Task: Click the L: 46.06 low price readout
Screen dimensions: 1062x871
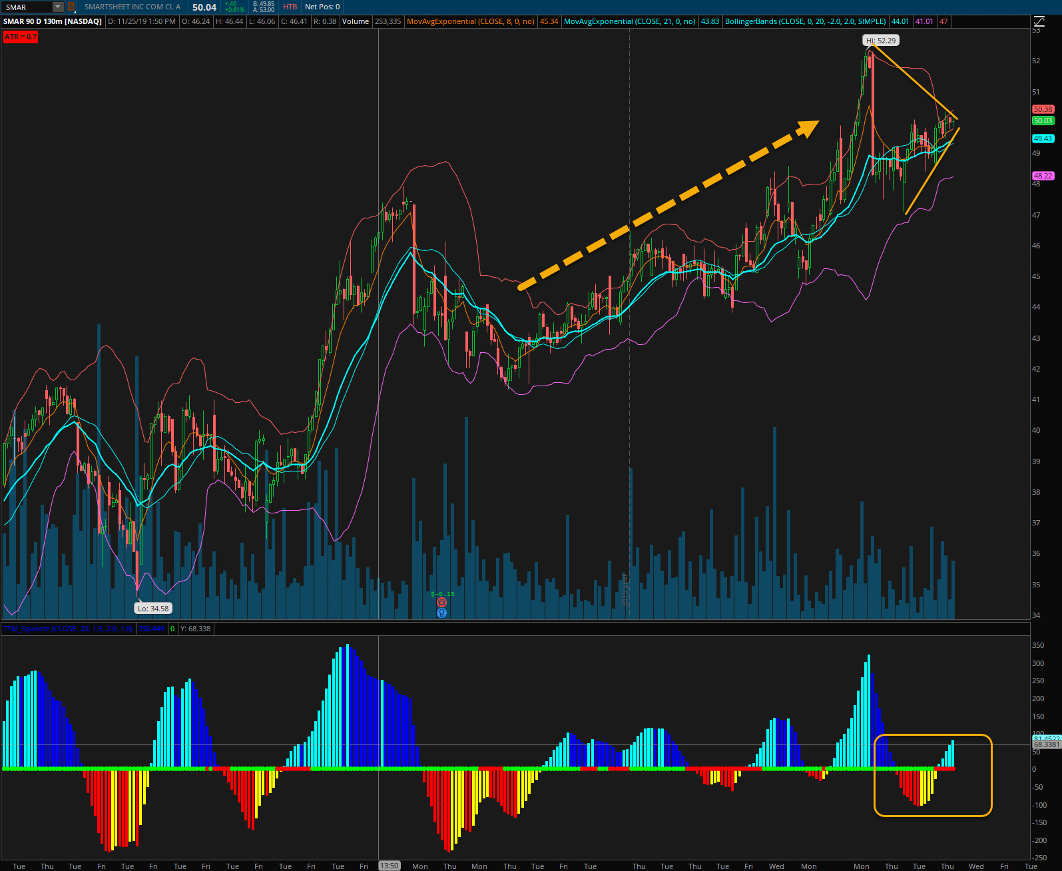Action: pyautogui.click(x=262, y=21)
